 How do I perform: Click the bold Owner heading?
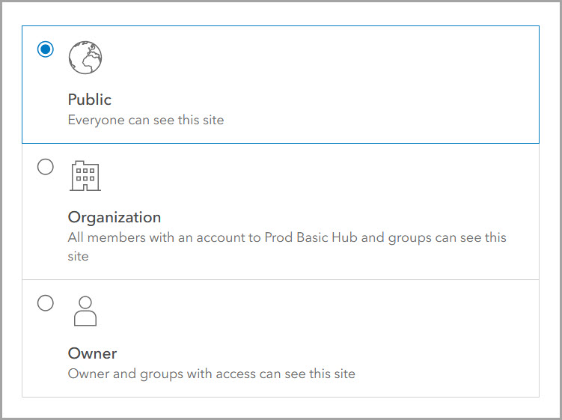[x=92, y=353]
